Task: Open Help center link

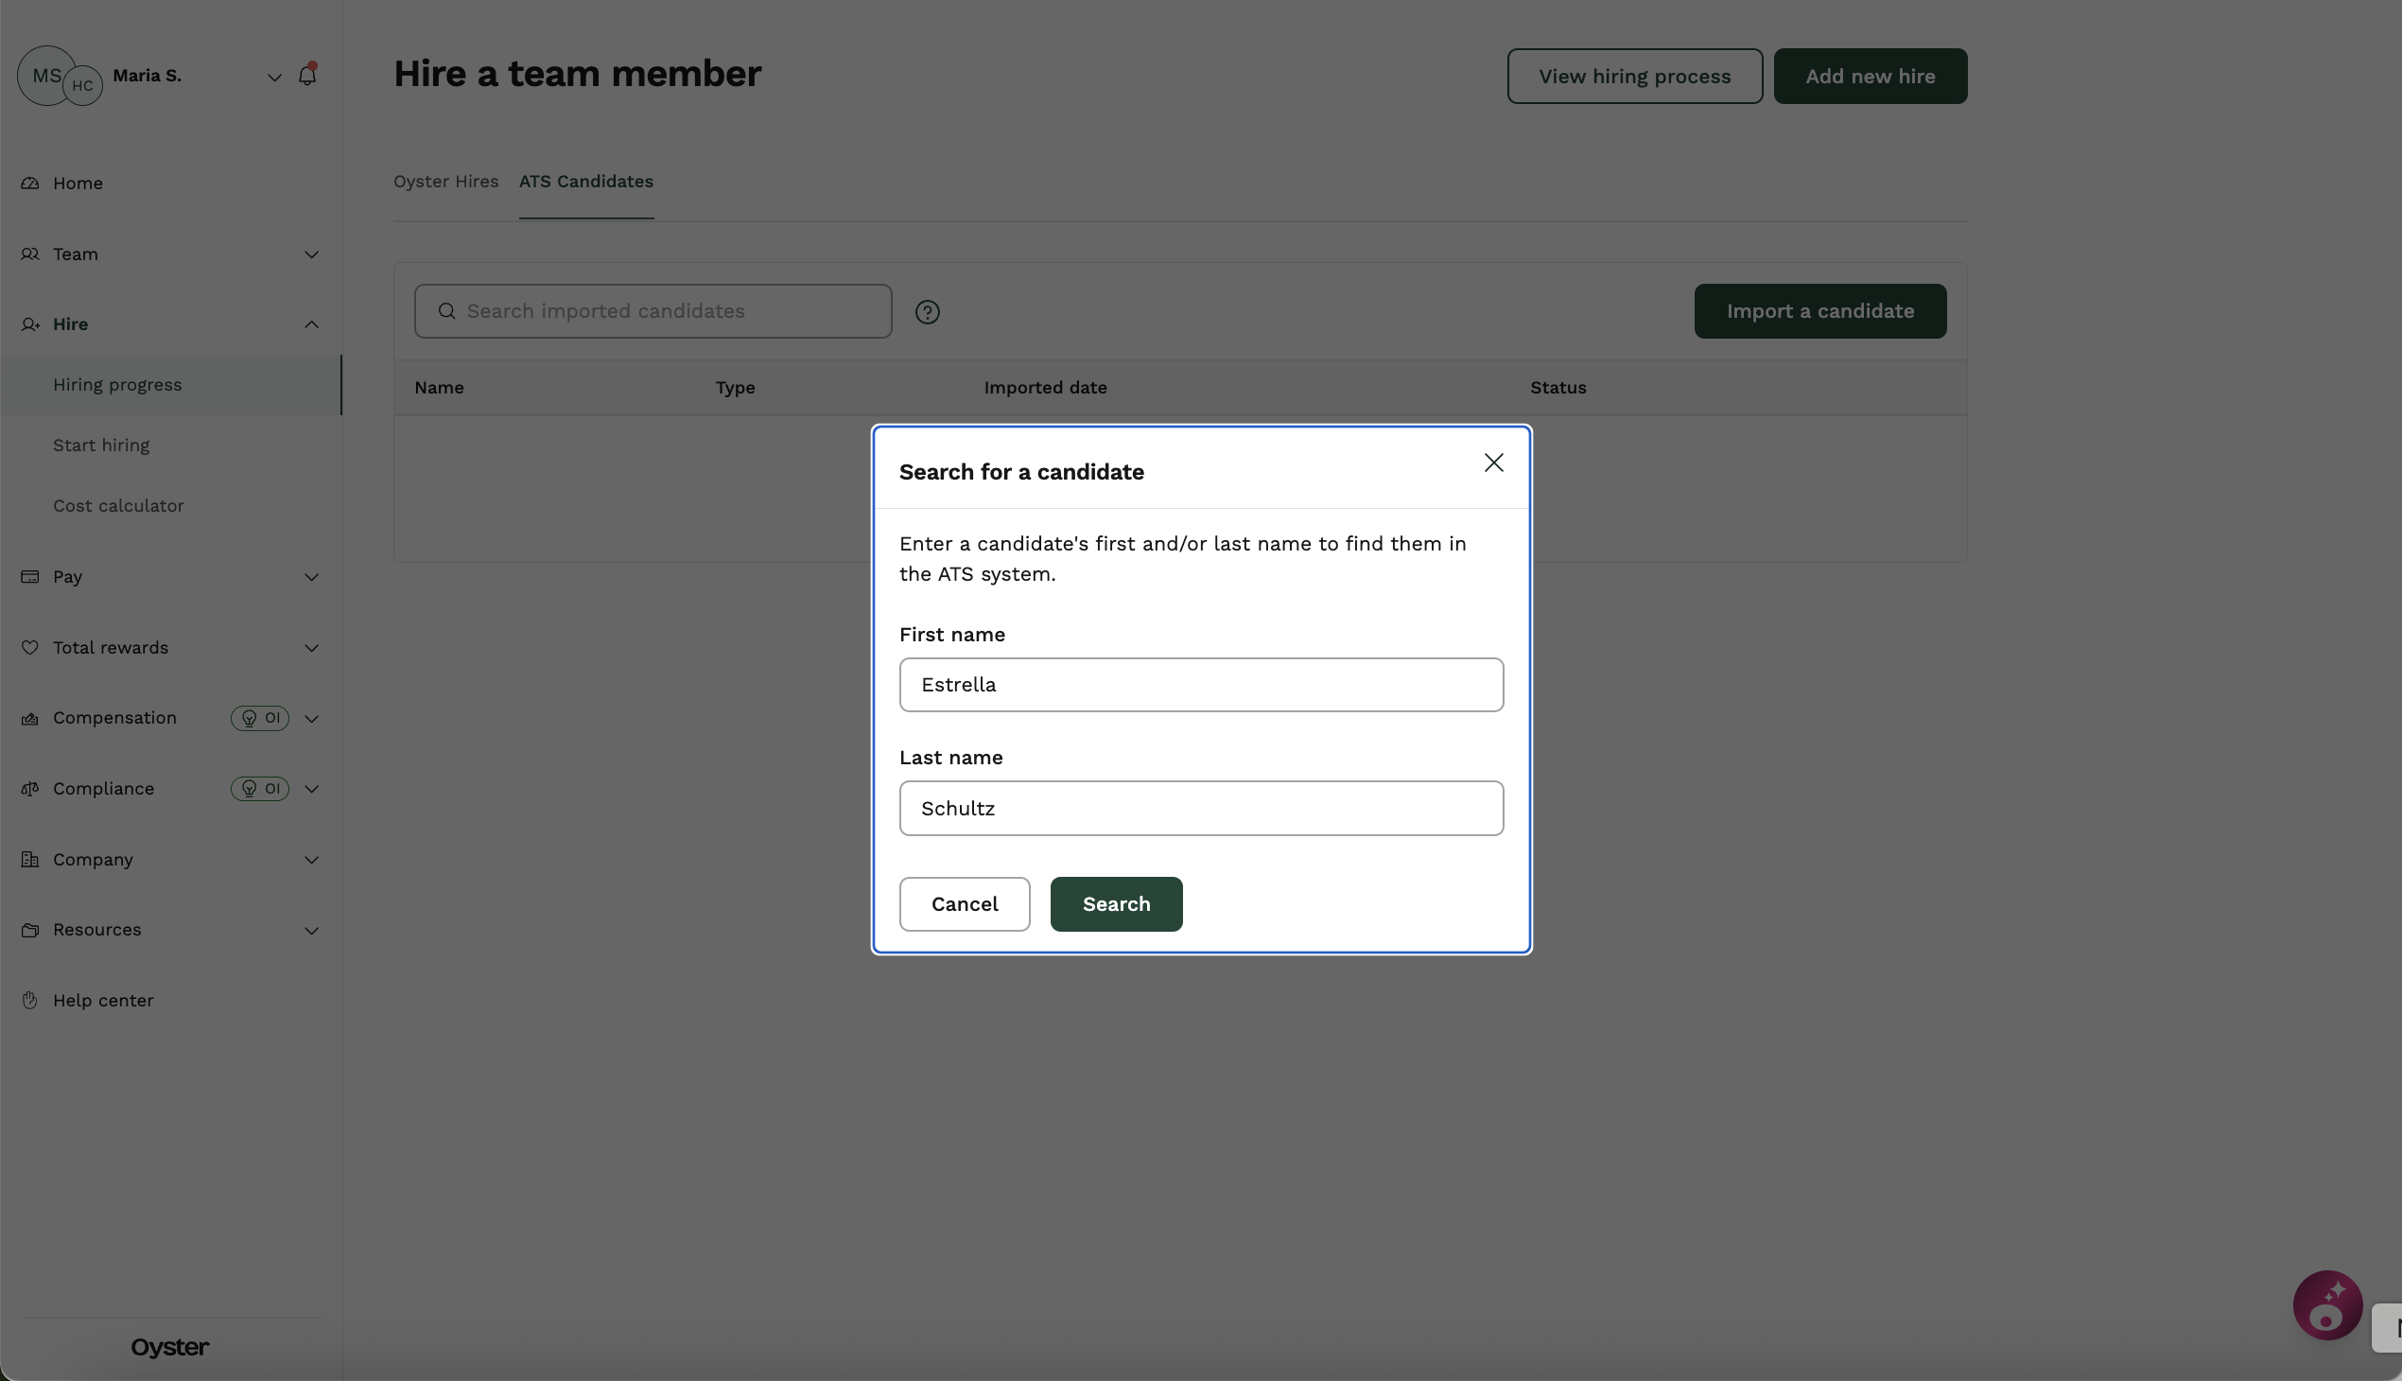Action: click(103, 1001)
